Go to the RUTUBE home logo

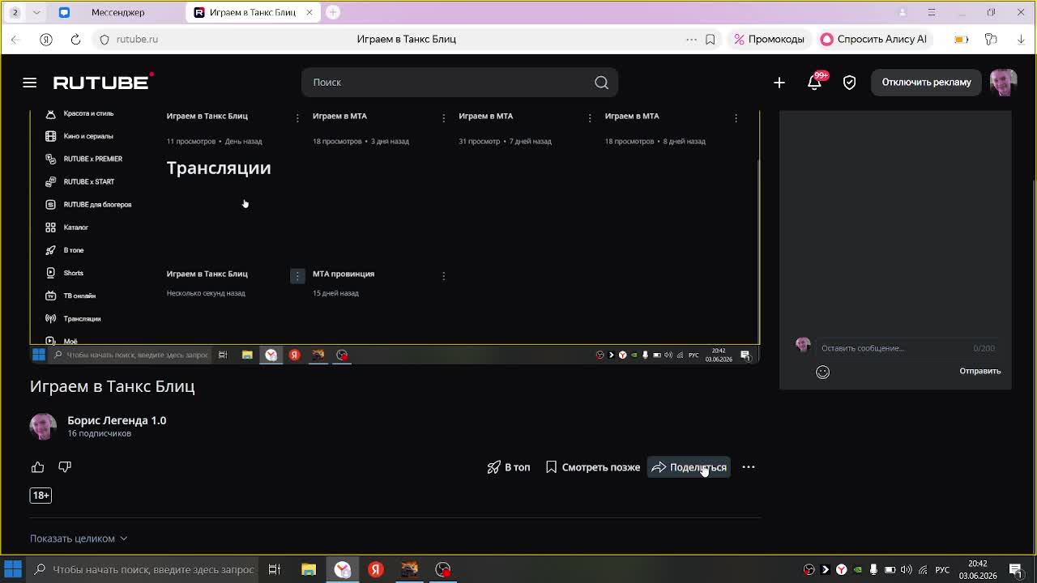pyautogui.click(x=103, y=82)
